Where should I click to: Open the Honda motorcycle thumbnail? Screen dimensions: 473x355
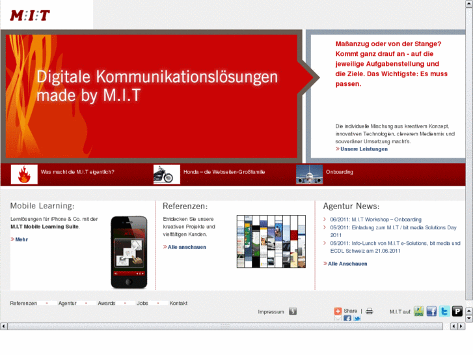click(x=167, y=175)
